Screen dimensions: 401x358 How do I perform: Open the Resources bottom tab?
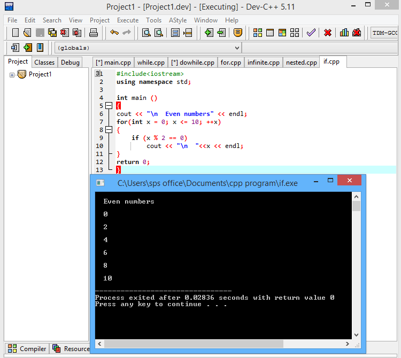[71, 348]
